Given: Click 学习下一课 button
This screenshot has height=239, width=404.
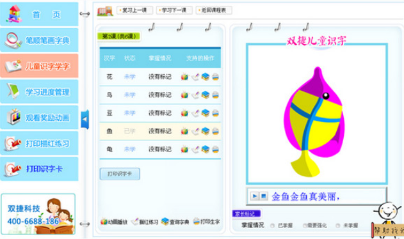Looking at the screenshot, I should click(x=174, y=10).
